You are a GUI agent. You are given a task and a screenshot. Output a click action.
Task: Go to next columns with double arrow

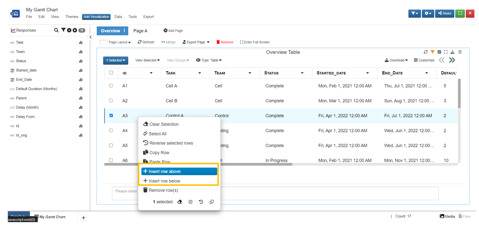tap(452, 60)
